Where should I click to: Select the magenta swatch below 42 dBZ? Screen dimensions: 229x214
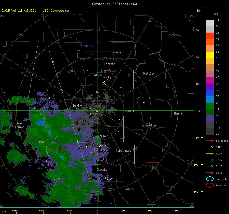(210, 80)
